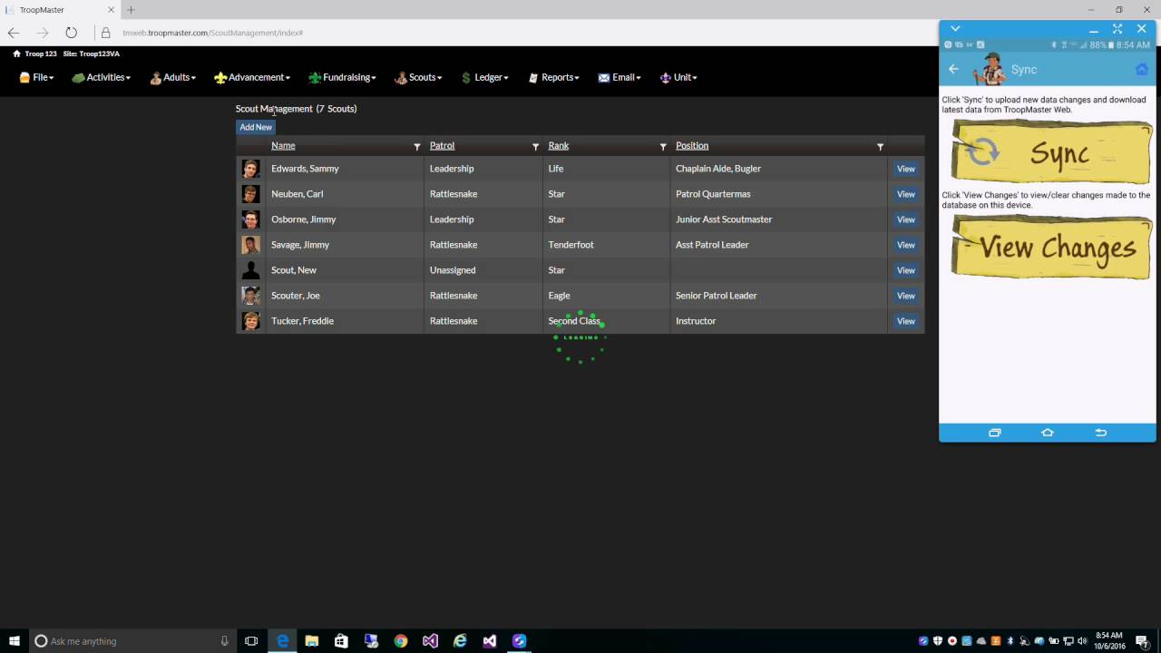Tap the Sync button in mobile app
Viewport: 1161px width, 653px height.
pos(1050,152)
